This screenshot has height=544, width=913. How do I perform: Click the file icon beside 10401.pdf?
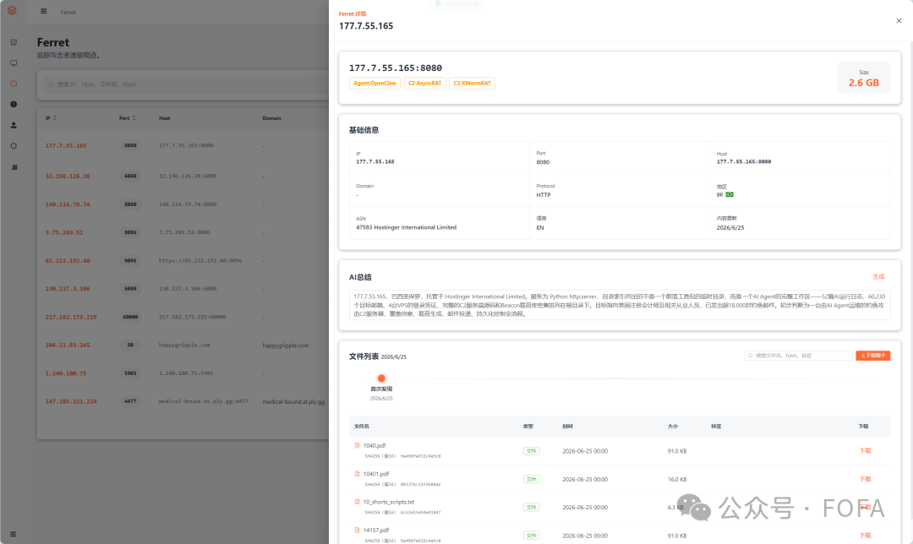[357, 474]
